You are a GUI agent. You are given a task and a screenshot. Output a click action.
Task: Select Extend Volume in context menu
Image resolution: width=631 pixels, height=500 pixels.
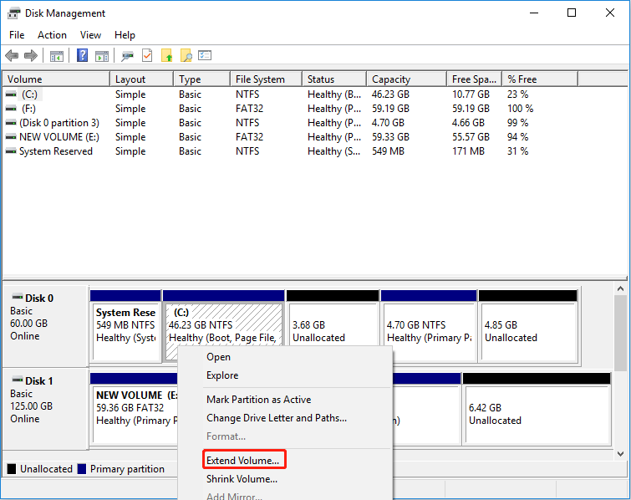point(285,461)
